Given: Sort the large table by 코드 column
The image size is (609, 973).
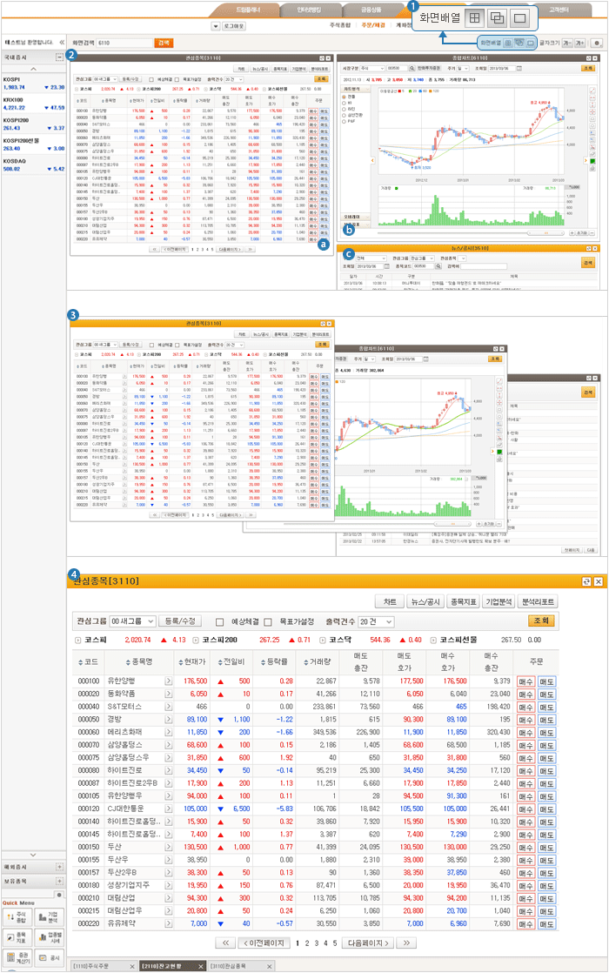Looking at the screenshot, I should click(88, 662).
